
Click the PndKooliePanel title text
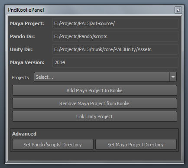[26, 10]
